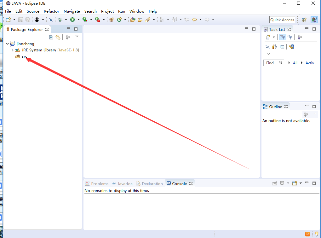Click the Coverage run icon
321x238 pixels.
pos(85,20)
